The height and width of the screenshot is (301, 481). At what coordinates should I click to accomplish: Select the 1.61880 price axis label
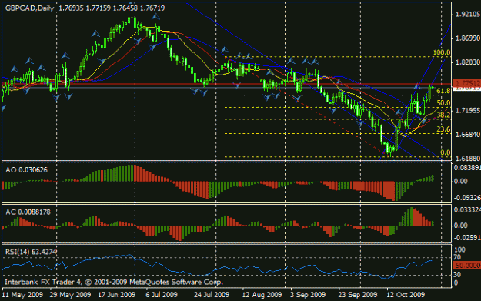tap(468, 159)
